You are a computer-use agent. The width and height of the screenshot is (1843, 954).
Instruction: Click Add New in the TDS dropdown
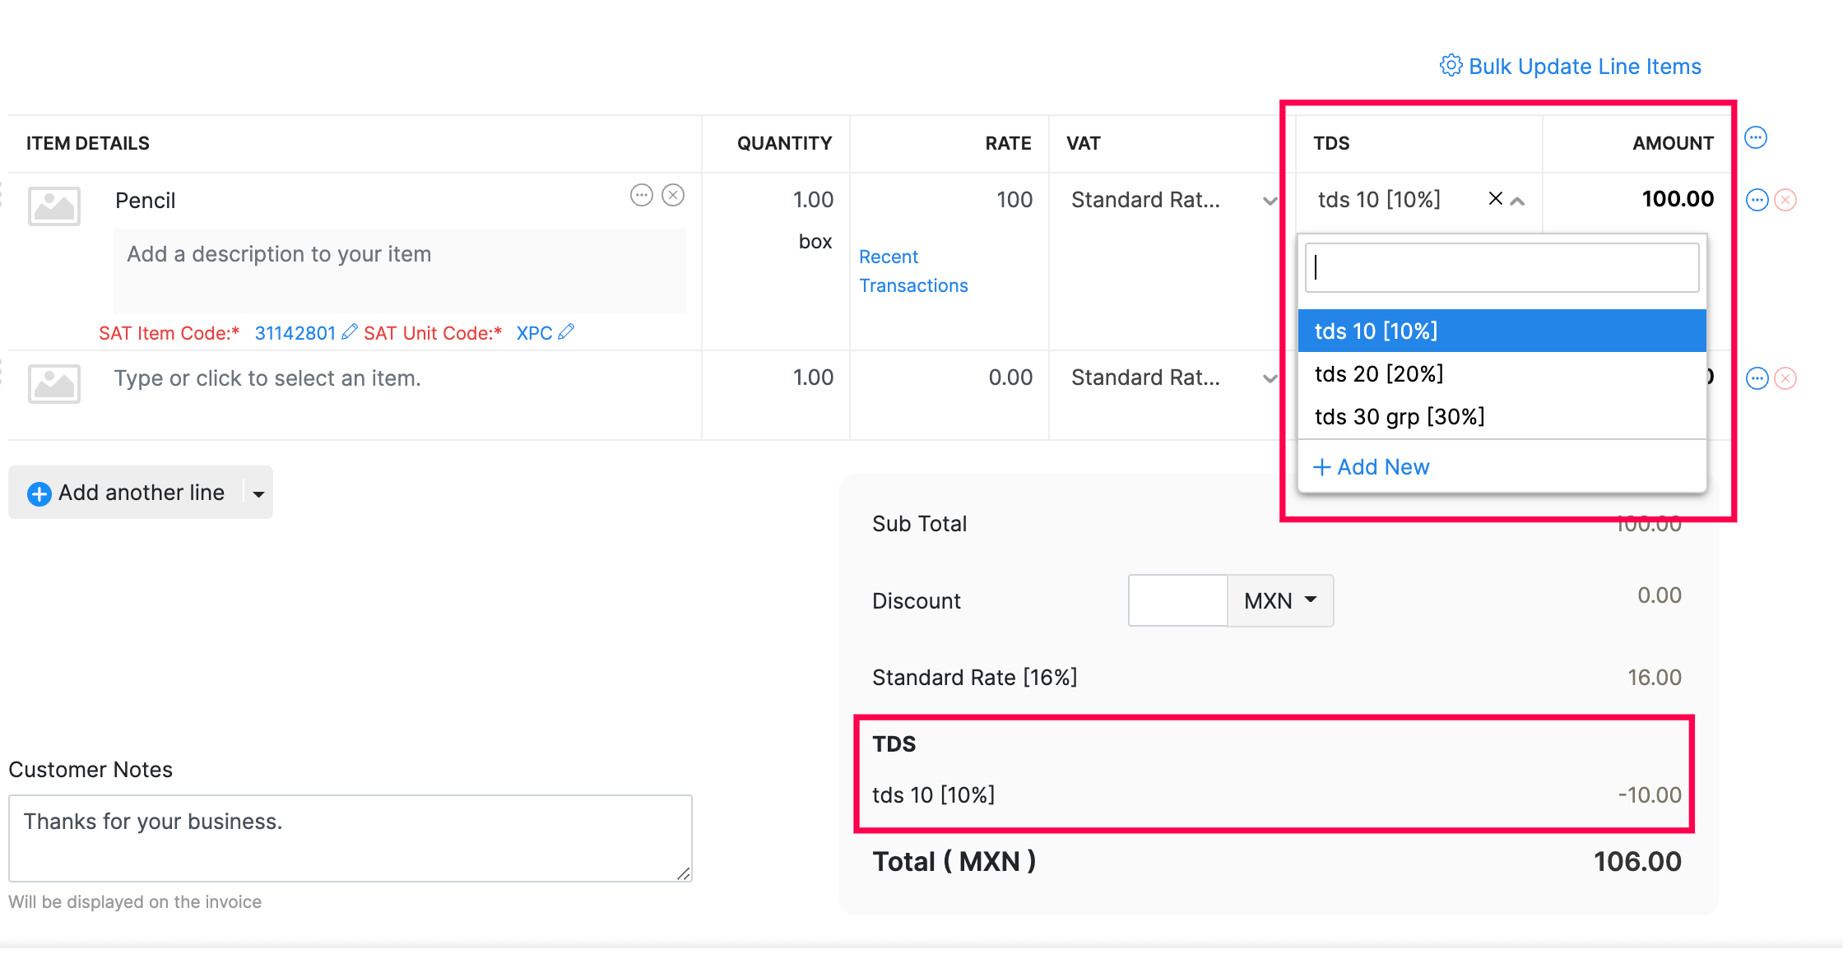tap(1370, 466)
